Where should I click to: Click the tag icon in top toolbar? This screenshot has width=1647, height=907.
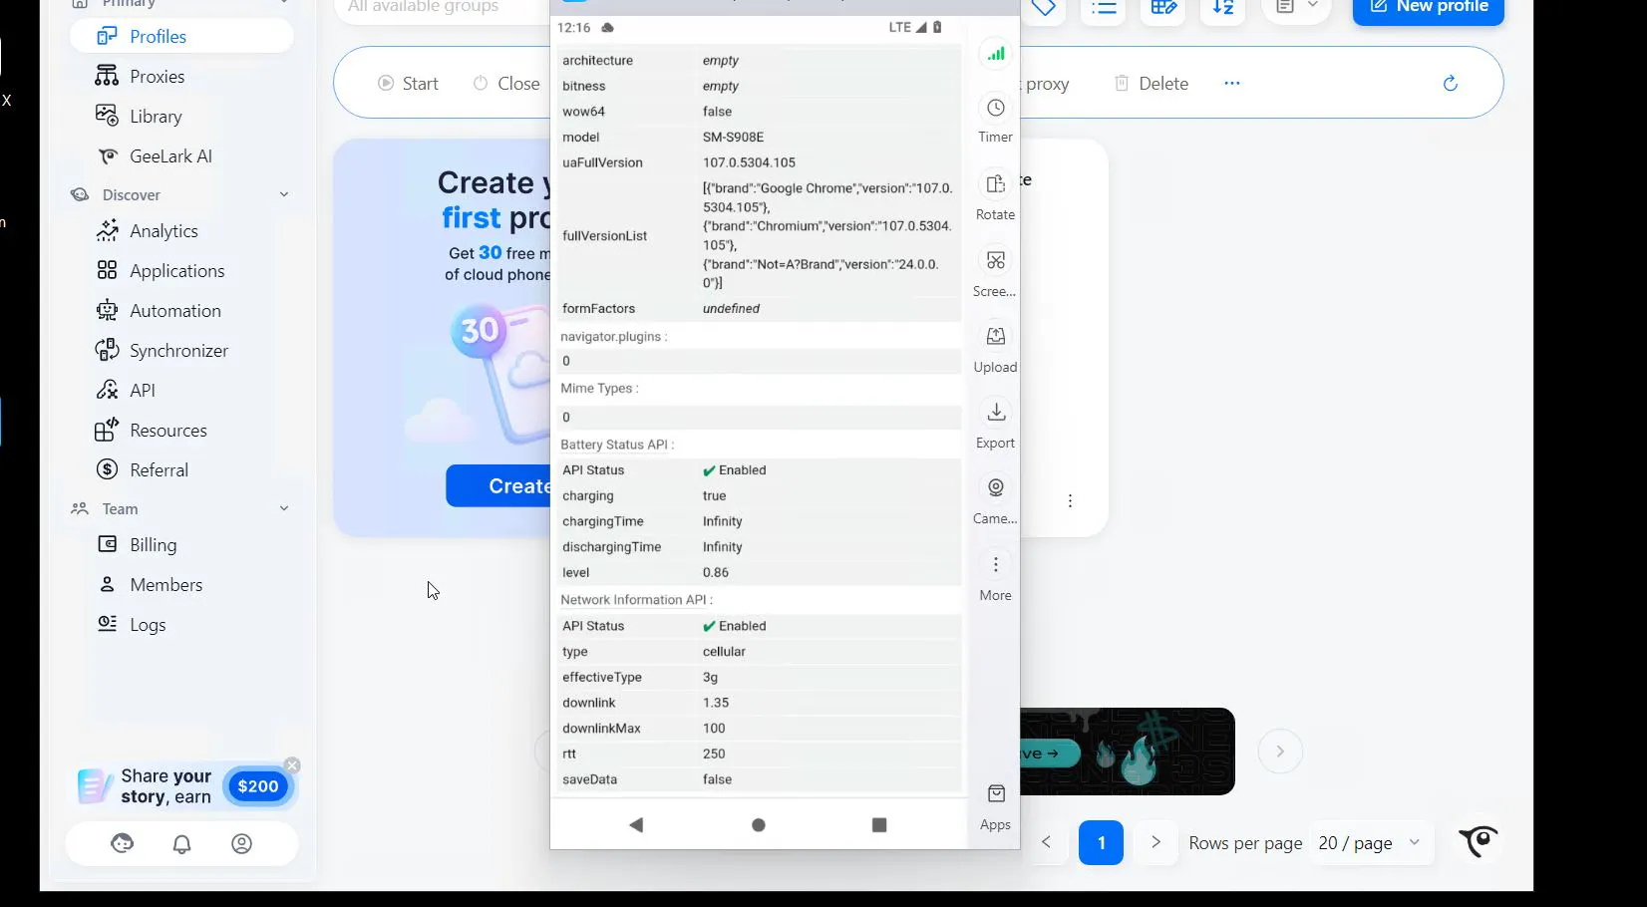tap(1043, 8)
